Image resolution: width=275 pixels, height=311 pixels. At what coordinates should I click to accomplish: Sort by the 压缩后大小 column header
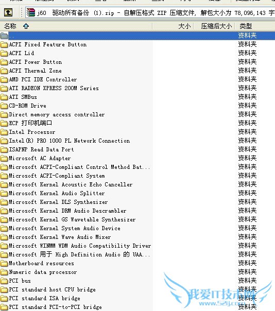tap(214, 26)
